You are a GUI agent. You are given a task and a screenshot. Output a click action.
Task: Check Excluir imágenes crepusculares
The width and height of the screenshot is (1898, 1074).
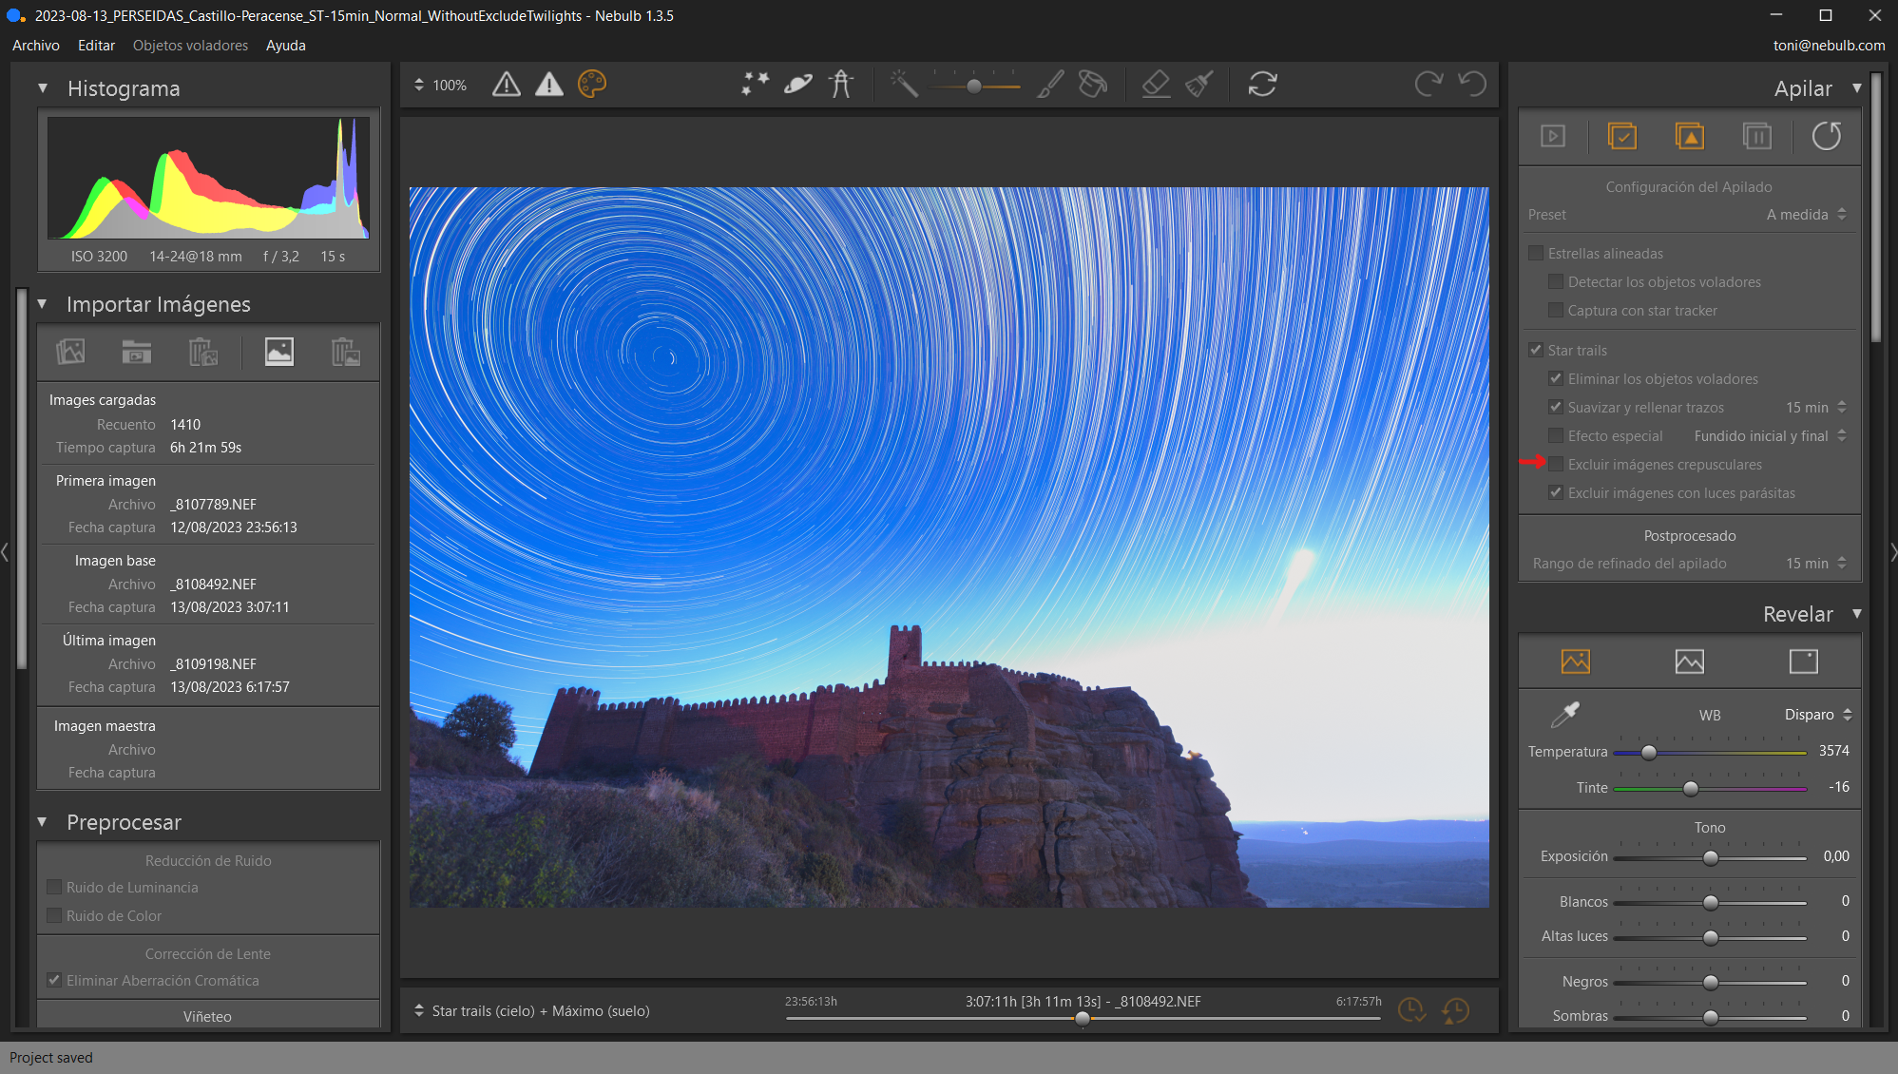(1556, 464)
